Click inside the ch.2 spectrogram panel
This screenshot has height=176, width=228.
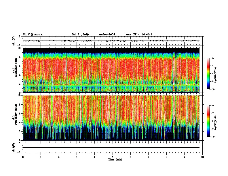coord(111,118)
